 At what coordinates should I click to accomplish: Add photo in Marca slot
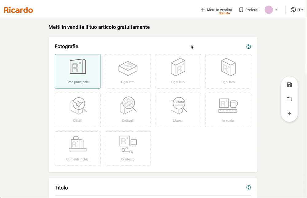pos(178,110)
